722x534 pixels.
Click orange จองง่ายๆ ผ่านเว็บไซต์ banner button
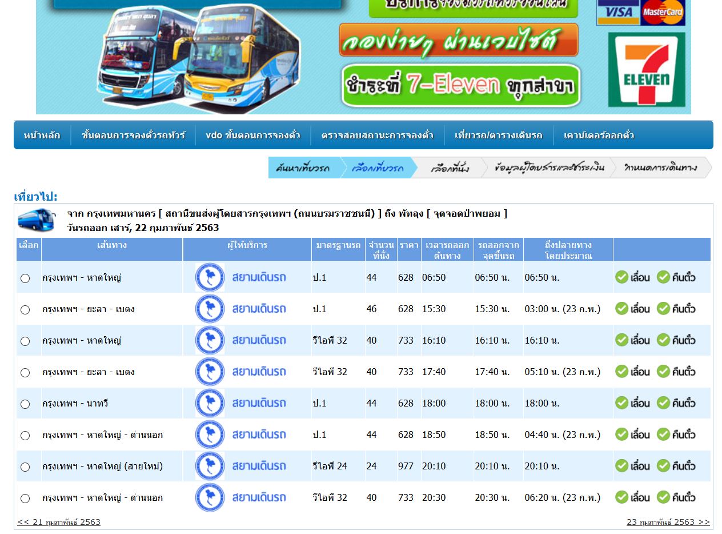pyautogui.click(x=458, y=40)
